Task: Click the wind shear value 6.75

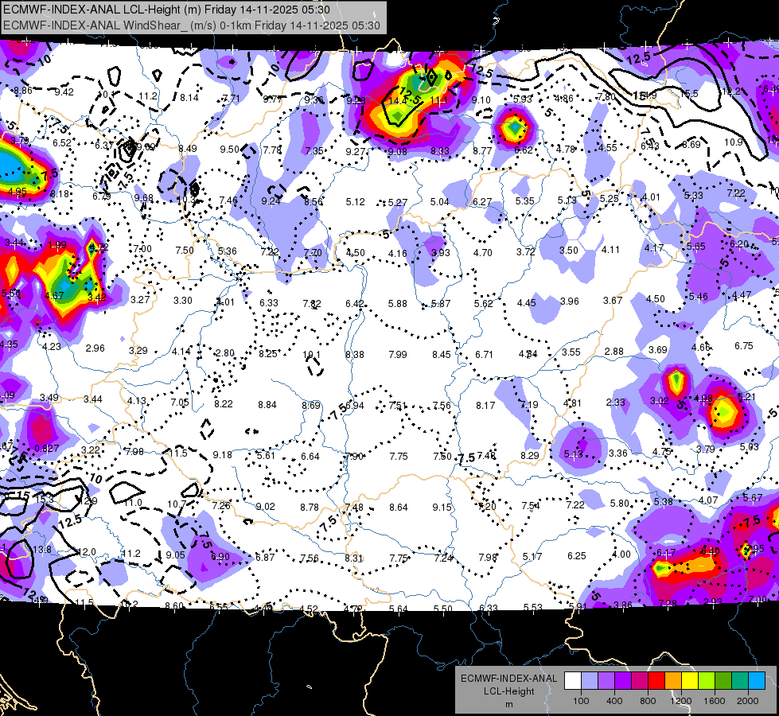Action: click(x=744, y=346)
